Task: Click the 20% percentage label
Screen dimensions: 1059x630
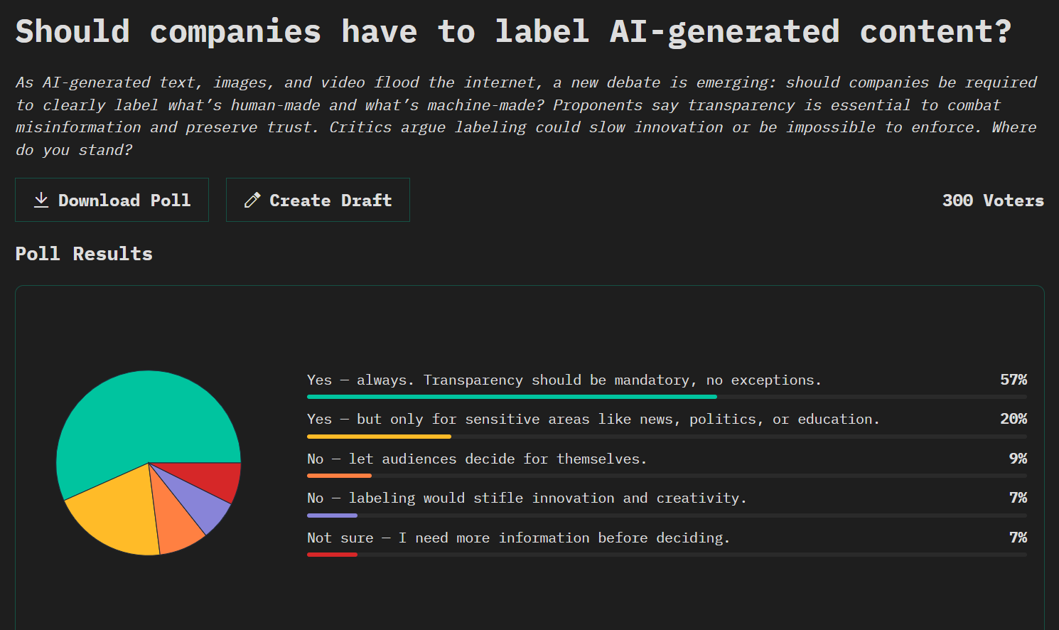Action: pyautogui.click(x=1014, y=419)
